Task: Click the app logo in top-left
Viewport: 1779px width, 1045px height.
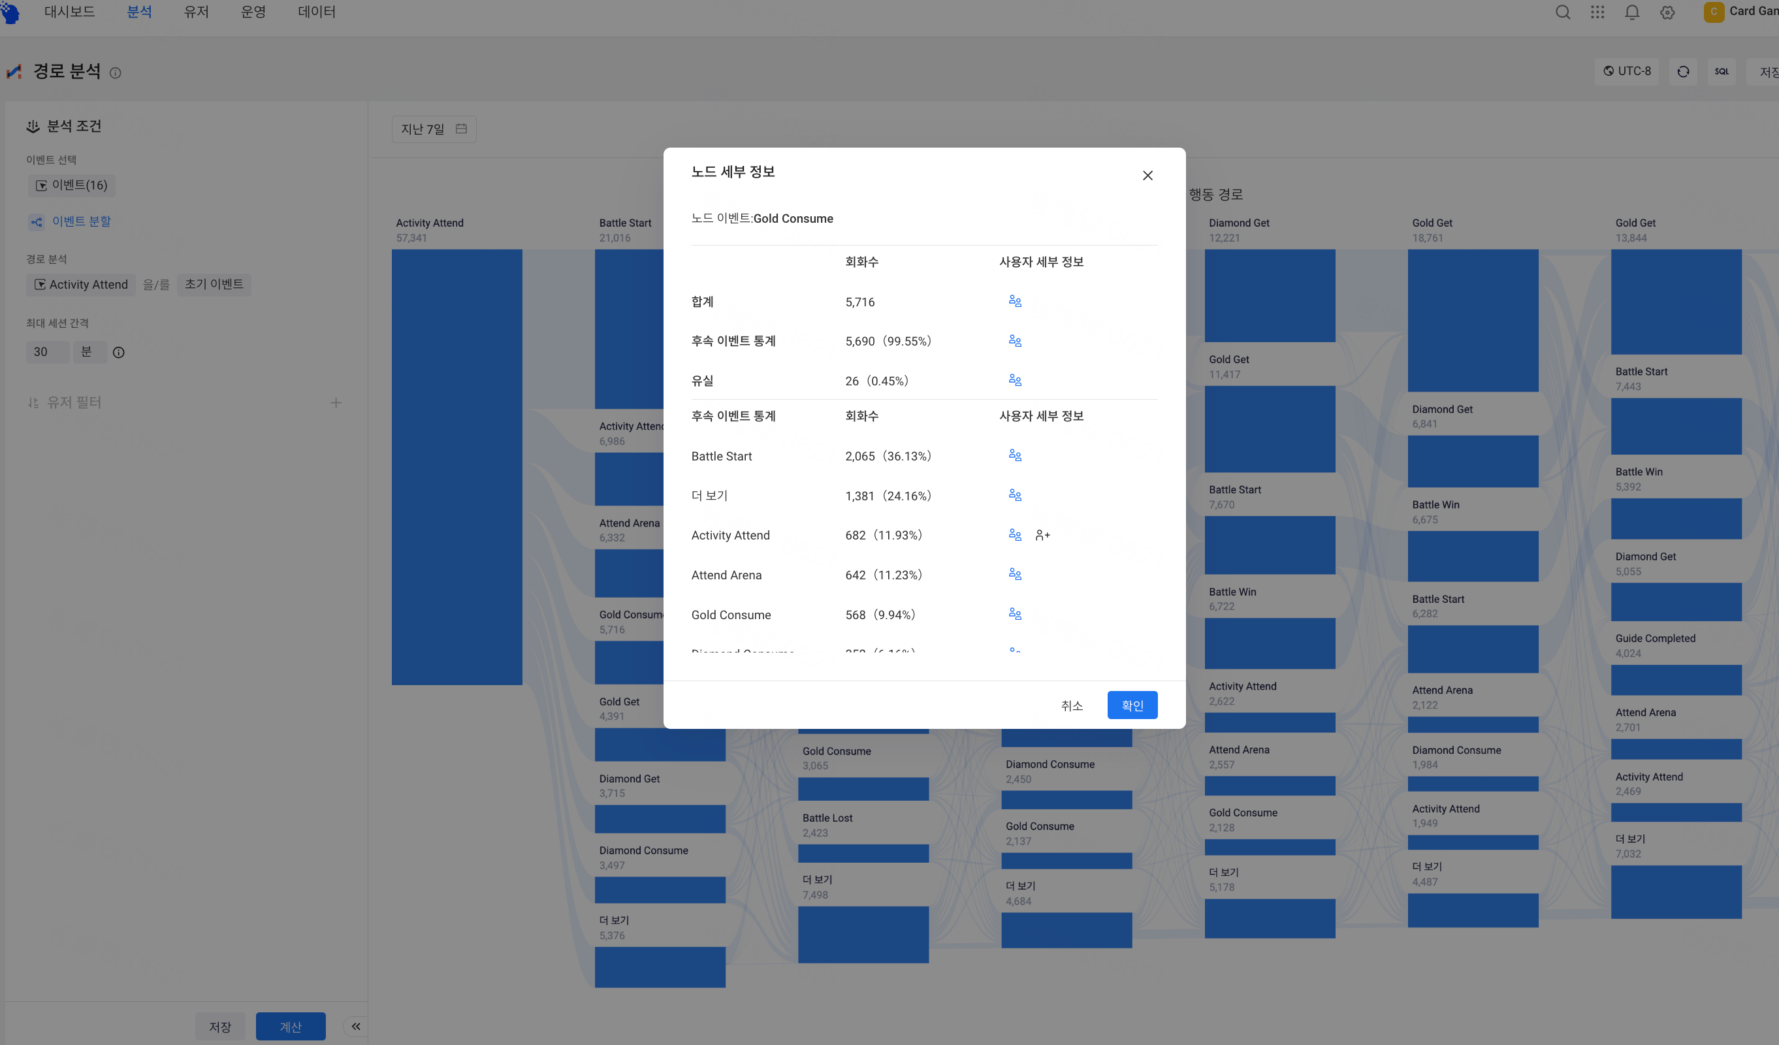Action: click(x=10, y=12)
